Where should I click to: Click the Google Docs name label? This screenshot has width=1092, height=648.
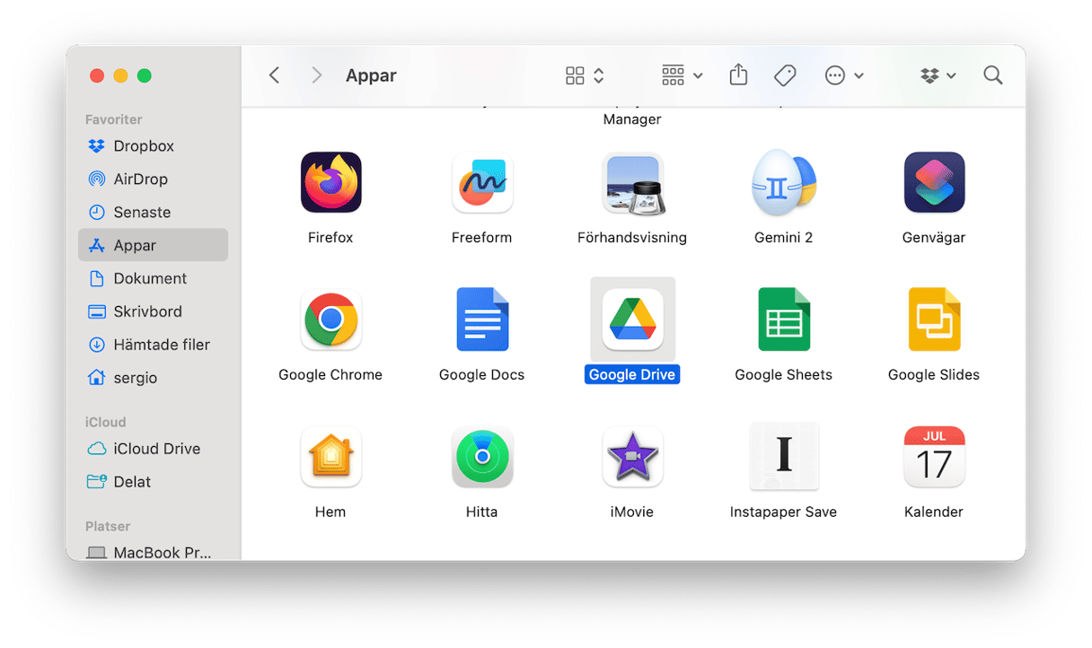point(481,375)
